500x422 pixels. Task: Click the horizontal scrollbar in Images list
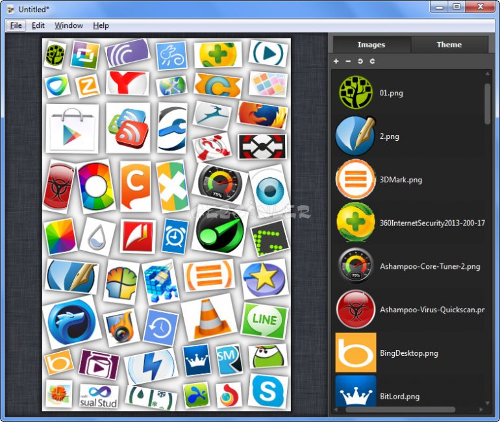click(x=400, y=409)
